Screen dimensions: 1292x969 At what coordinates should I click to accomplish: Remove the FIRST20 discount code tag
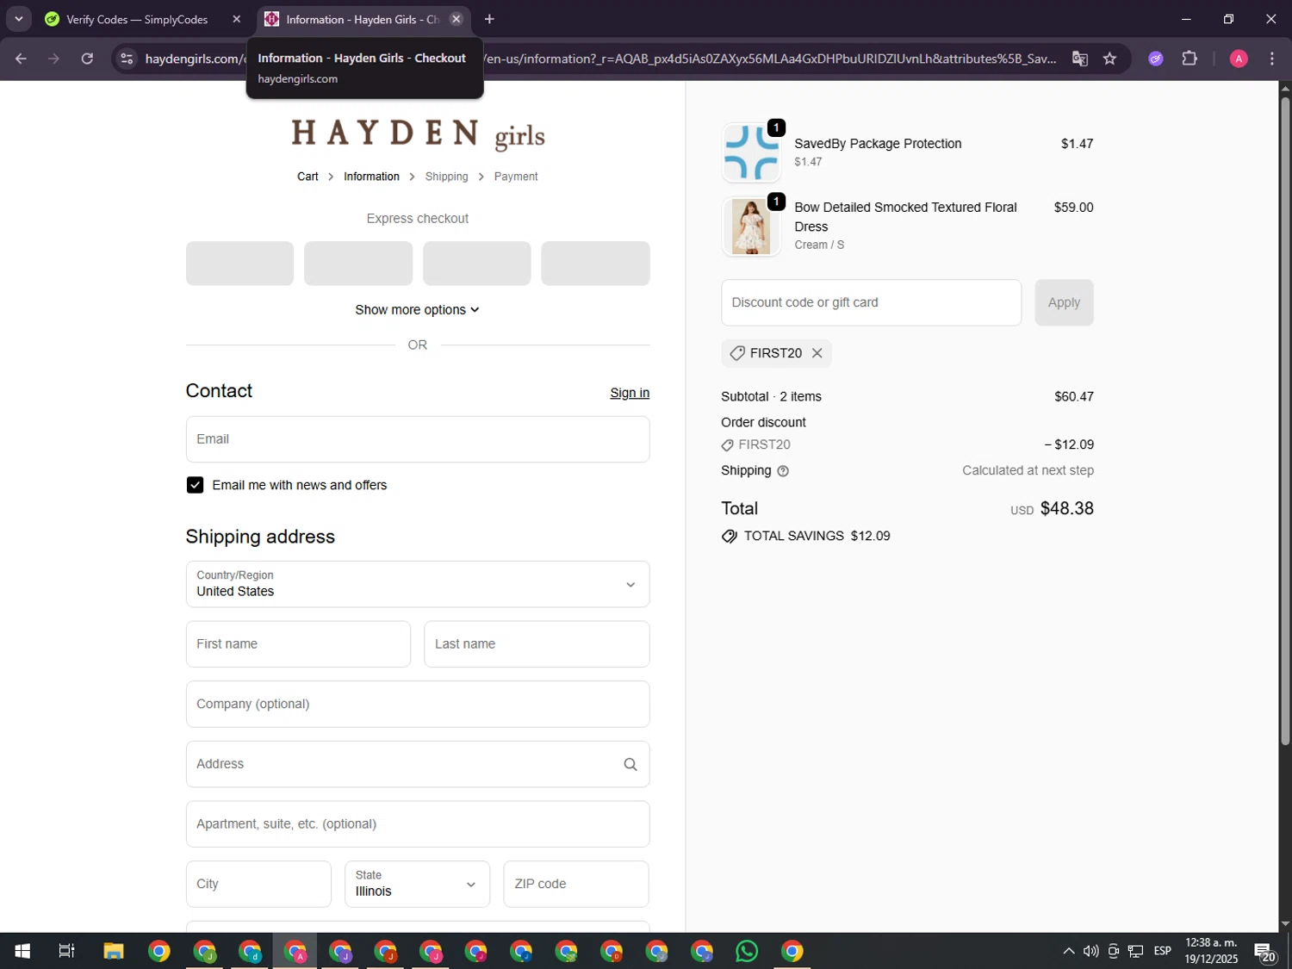pyautogui.click(x=817, y=353)
